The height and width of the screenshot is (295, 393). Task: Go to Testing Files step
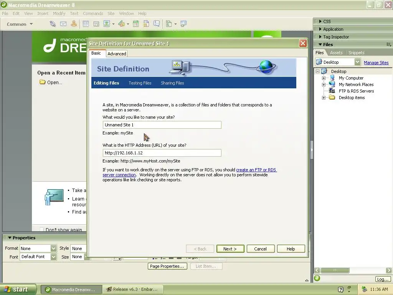[140, 83]
